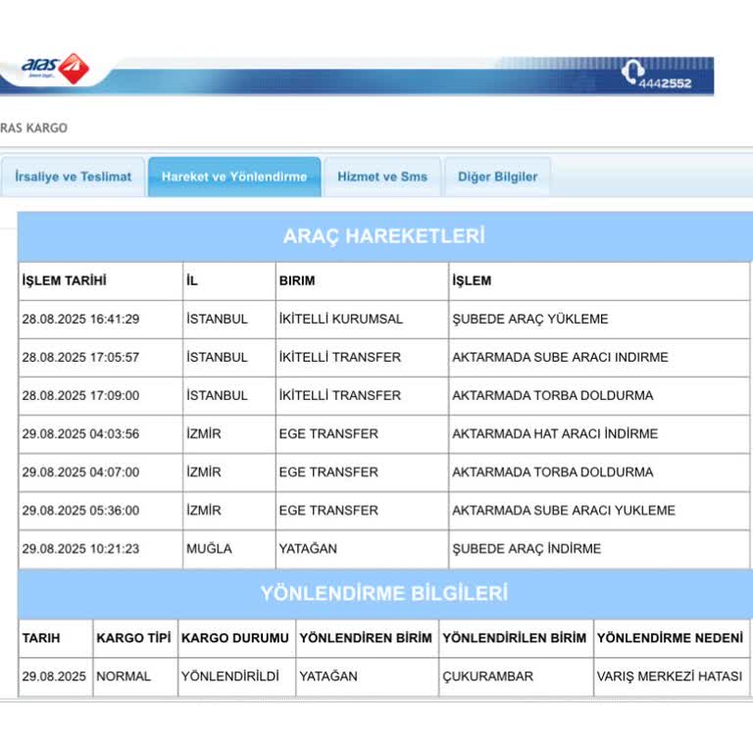This screenshot has height=753, width=753.
Task: Click the ARAÇ HAREKETLERİ section header
Action: pyautogui.click(x=384, y=236)
